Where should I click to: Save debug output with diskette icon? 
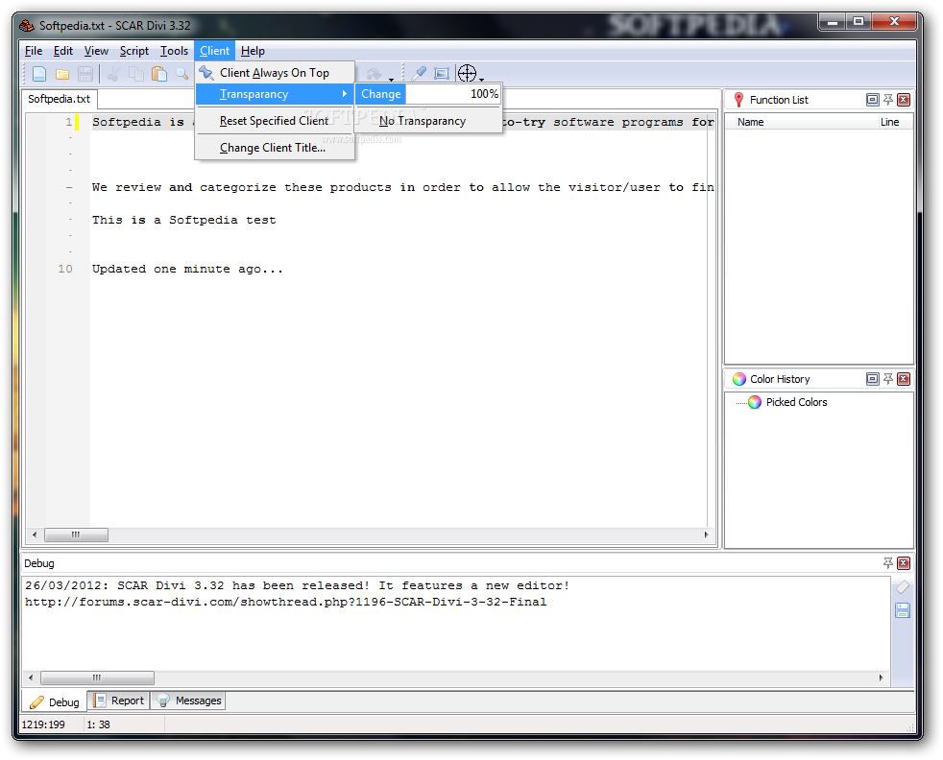click(903, 610)
